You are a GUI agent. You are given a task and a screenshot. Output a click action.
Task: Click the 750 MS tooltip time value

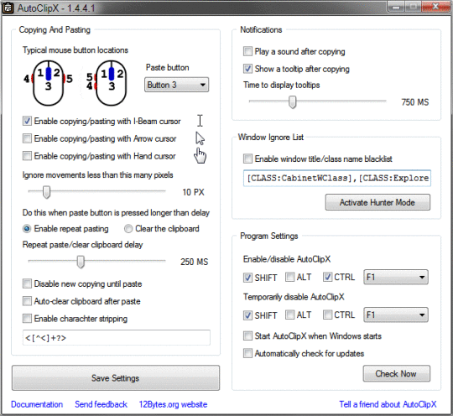pos(415,102)
